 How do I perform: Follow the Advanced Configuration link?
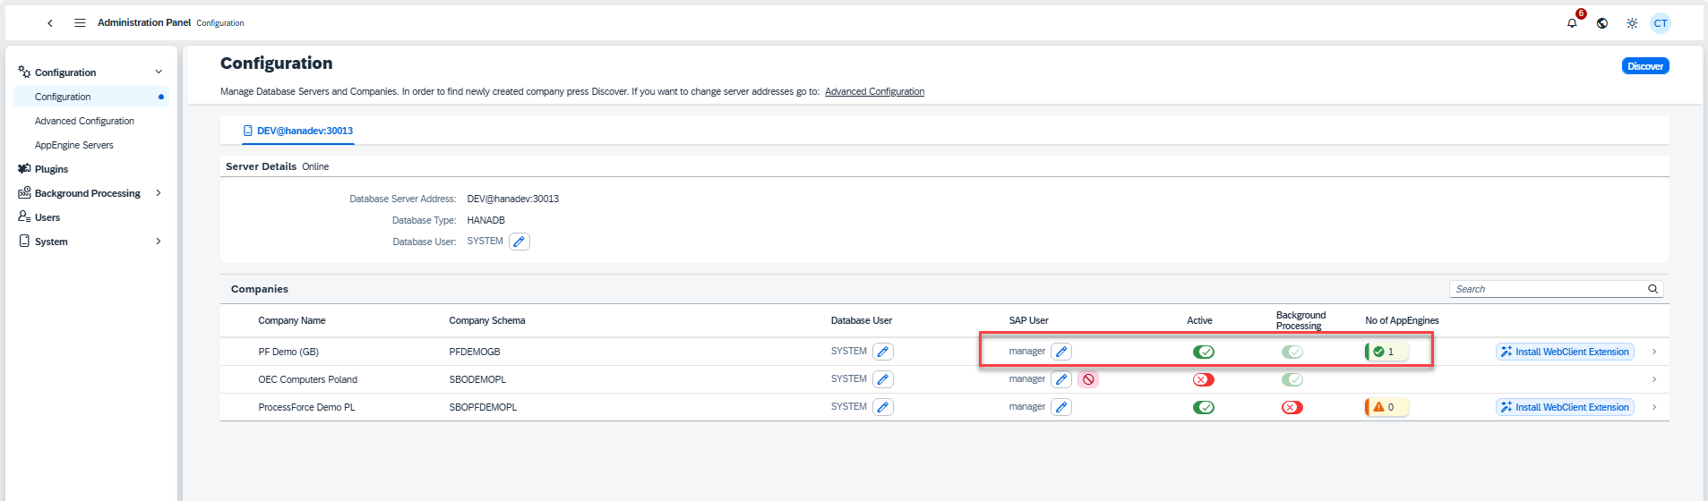tap(874, 91)
